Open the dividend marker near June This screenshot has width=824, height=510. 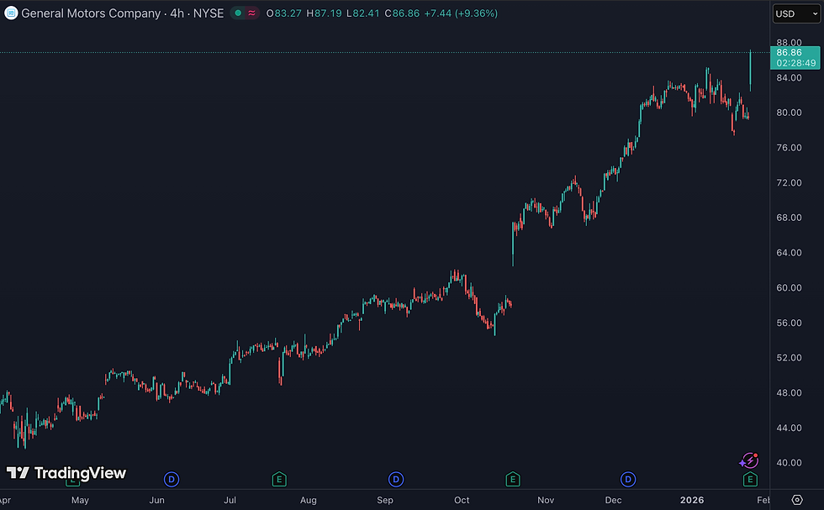click(x=172, y=479)
